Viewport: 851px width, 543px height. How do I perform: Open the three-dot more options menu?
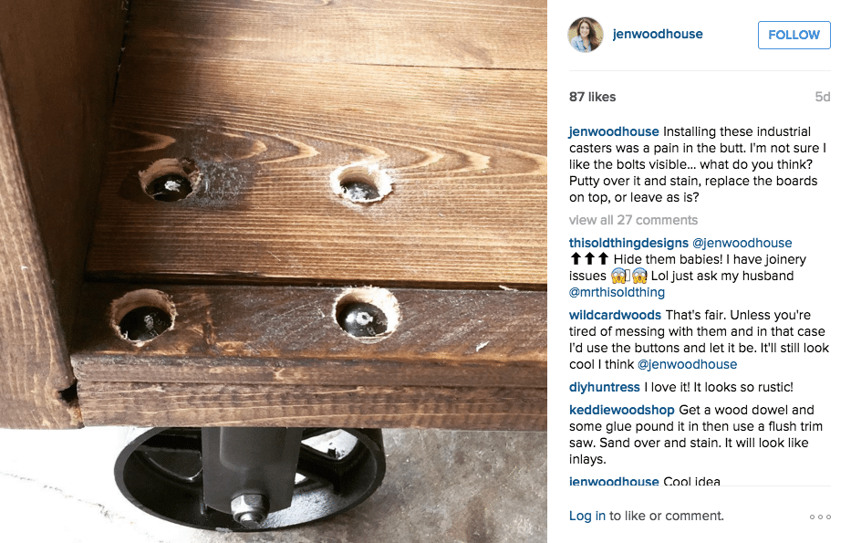click(x=820, y=517)
